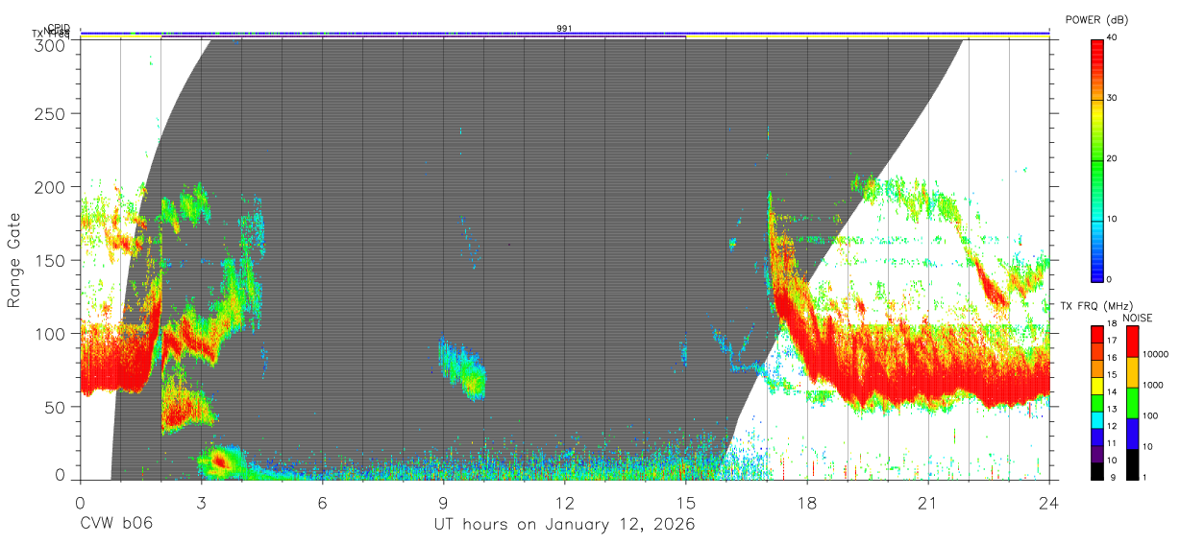
Task: Click the "250" range gate tick label
Action: (49, 114)
